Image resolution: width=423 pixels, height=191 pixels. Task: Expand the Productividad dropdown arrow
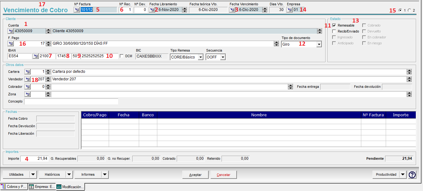click(403, 174)
